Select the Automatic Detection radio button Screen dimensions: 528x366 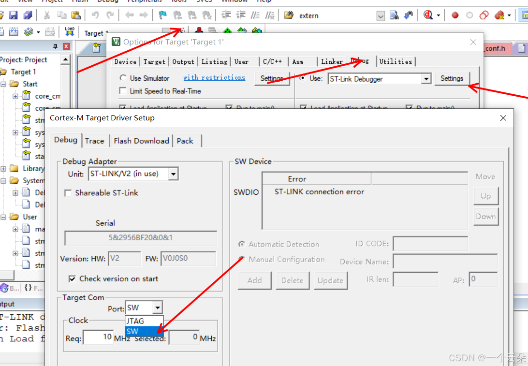pyautogui.click(x=241, y=244)
